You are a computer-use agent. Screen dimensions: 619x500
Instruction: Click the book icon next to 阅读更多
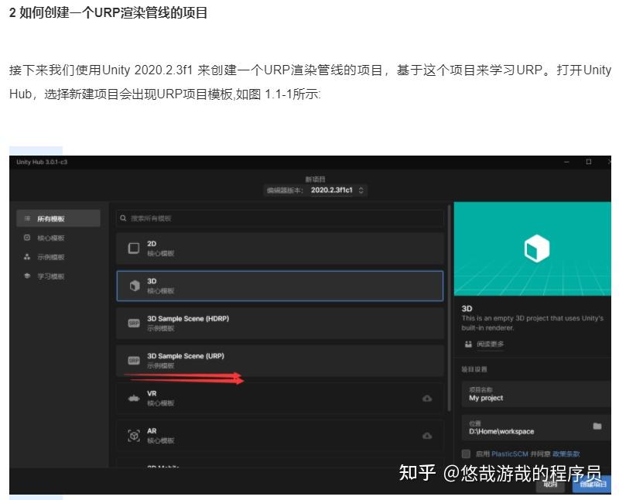tap(467, 344)
